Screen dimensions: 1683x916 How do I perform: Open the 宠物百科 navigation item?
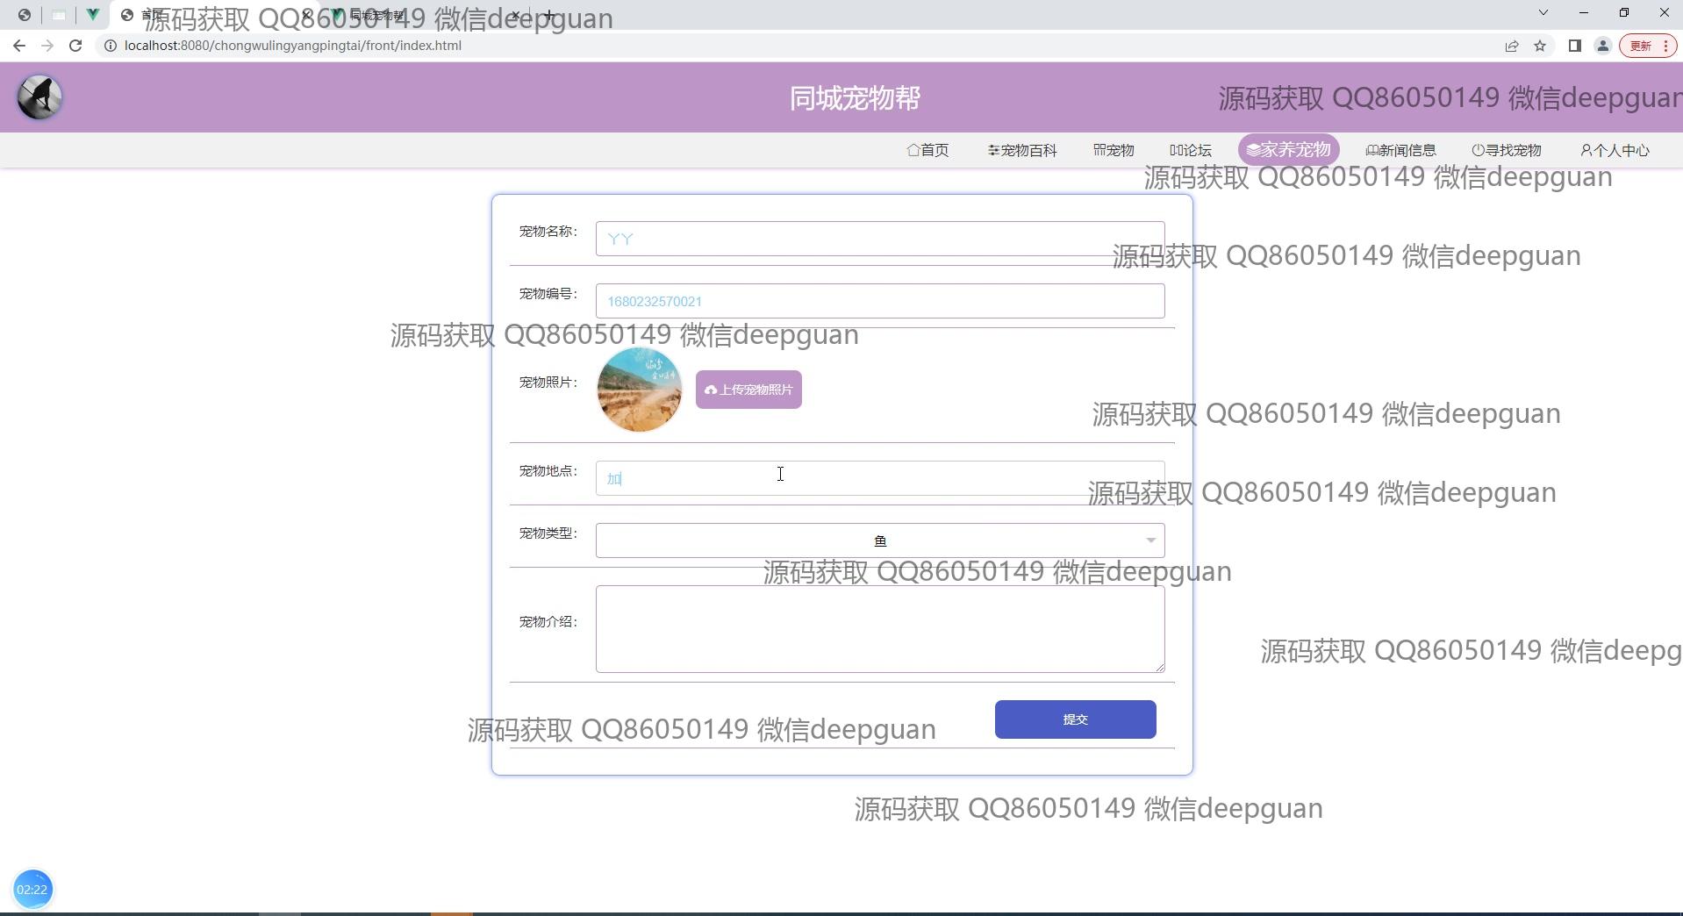(x=1022, y=150)
